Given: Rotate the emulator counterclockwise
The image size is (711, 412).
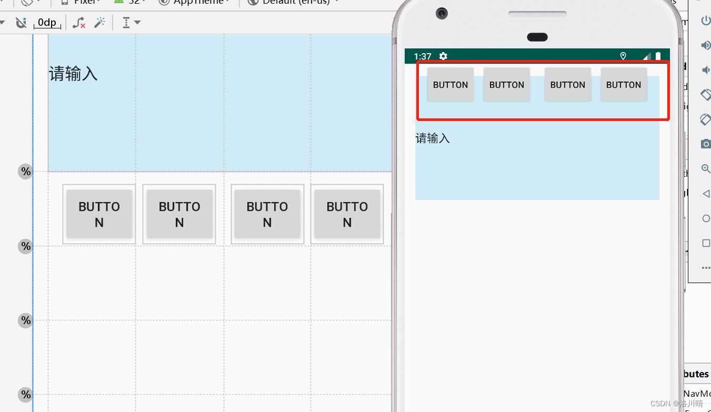Looking at the screenshot, I should click(x=706, y=95).
